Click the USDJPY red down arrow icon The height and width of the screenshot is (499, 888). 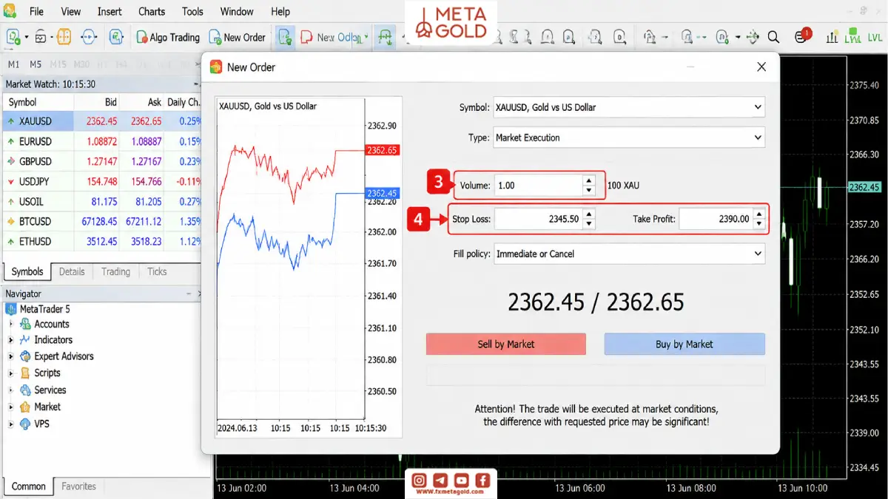11,181
